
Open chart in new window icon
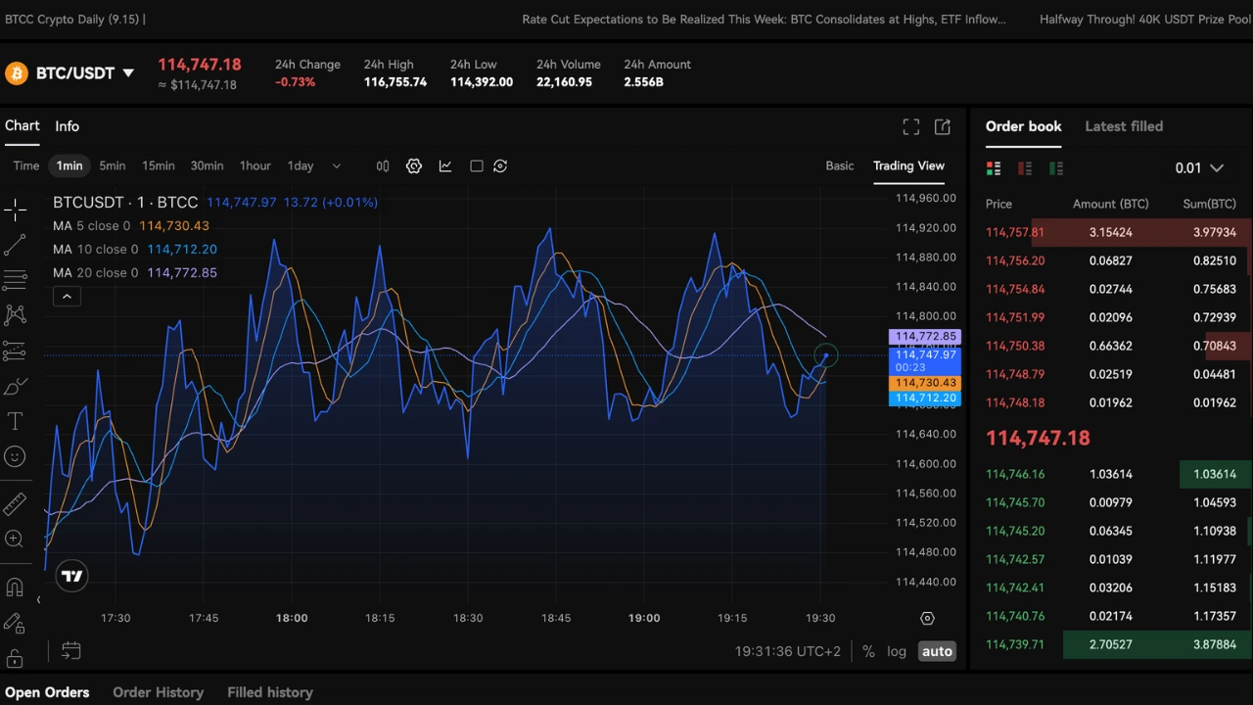(943, 127)
